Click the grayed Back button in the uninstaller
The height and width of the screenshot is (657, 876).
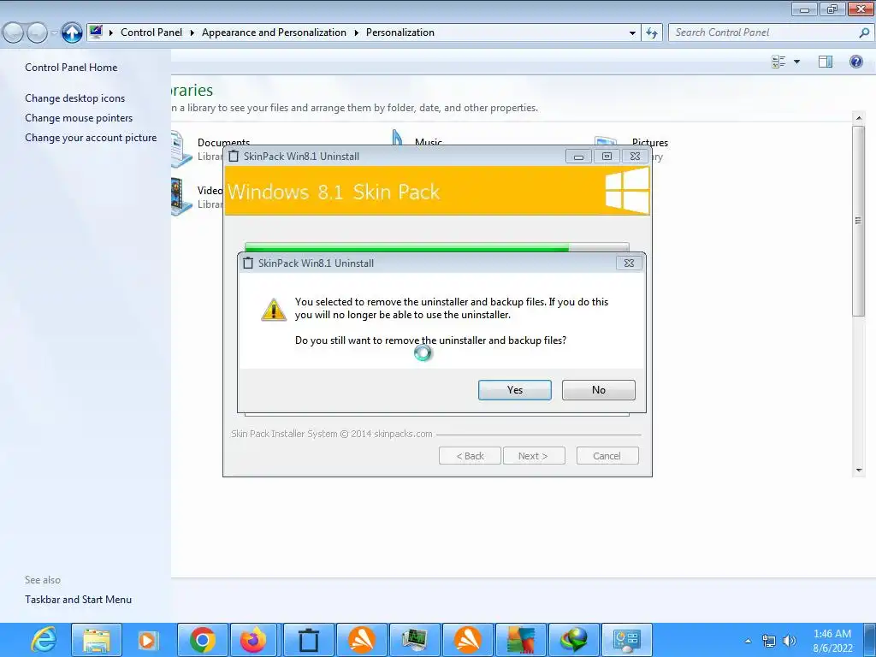pos(470,456)
